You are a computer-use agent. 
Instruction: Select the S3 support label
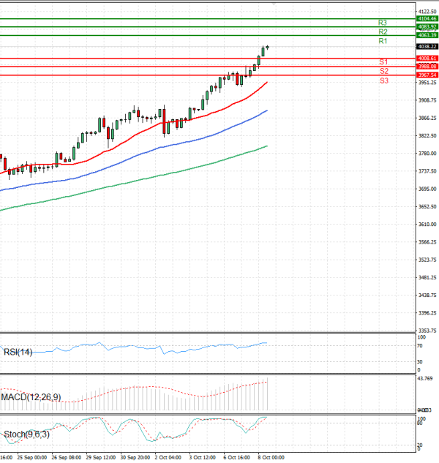click(x=383, y=80)
